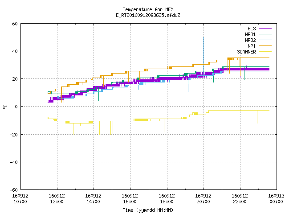Viewport: 285px width, 214px height.
Task: Click the SCANNER legend label
Action: [x=246, y=52]
